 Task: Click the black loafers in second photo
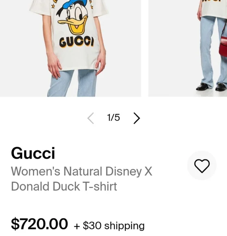coord(212,87)
